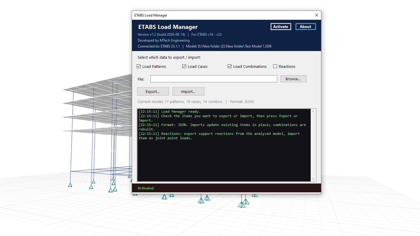Click the 'Current model: 17 patterns' summary text
Screen dimensions: 420x236
[x=180, y=102]
